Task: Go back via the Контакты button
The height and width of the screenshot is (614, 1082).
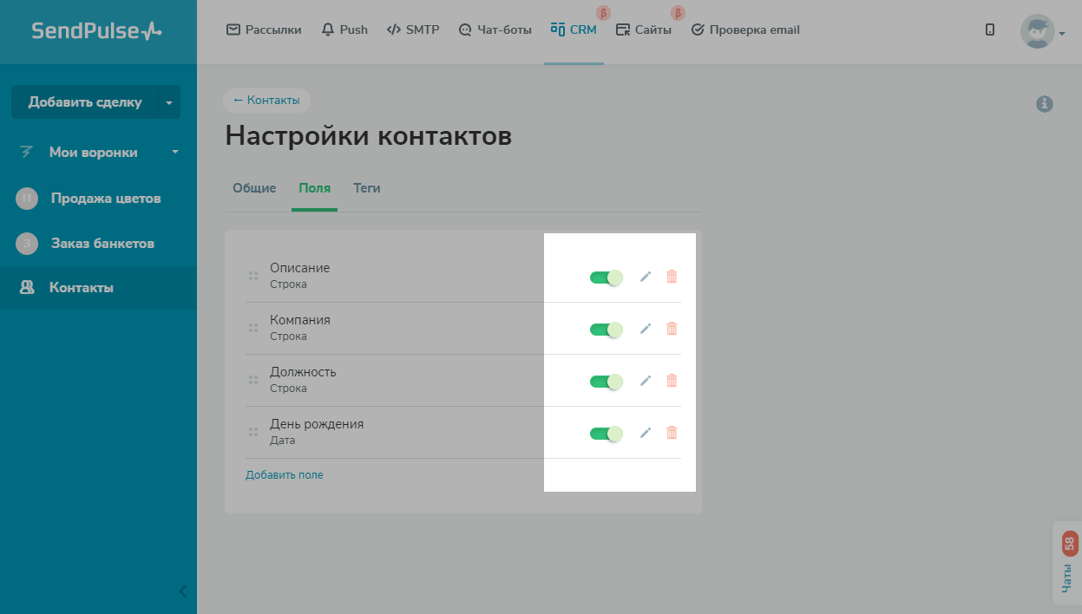Action: pyautogui.click(x=266, y=101)
